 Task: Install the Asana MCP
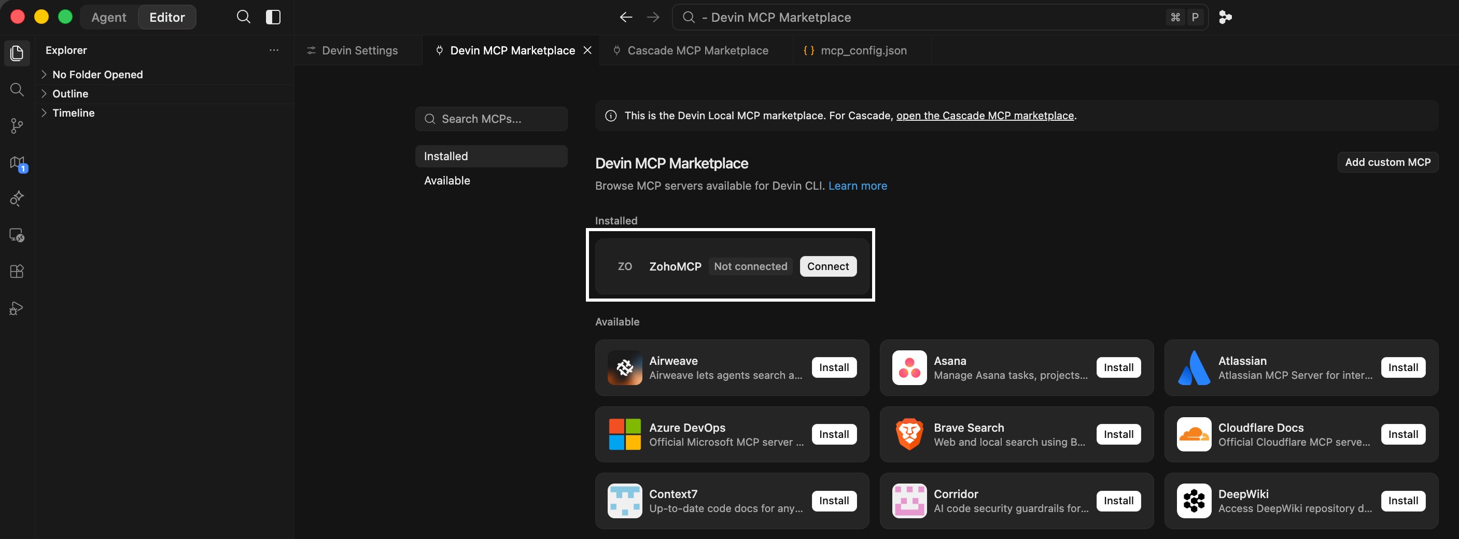coord(1118,367)
